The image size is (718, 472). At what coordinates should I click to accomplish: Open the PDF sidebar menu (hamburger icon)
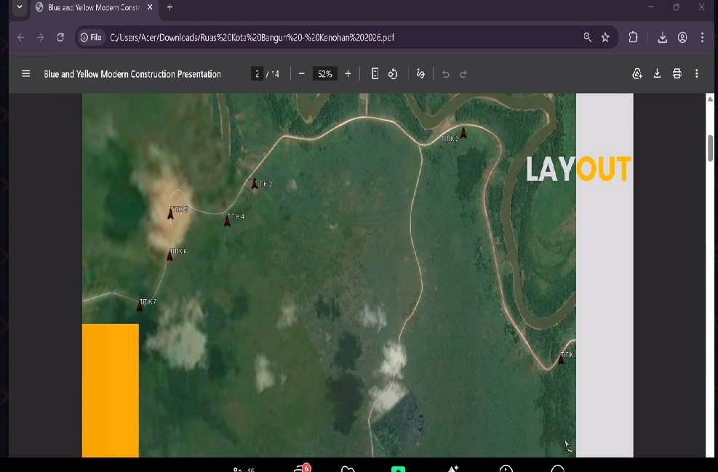(26, 74)
